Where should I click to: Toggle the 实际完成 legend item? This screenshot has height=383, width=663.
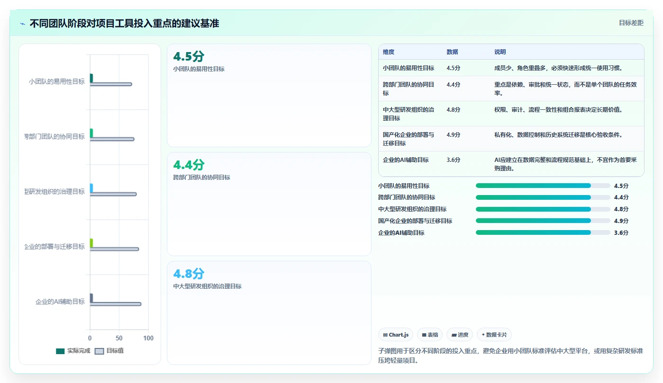coord(73,351)
